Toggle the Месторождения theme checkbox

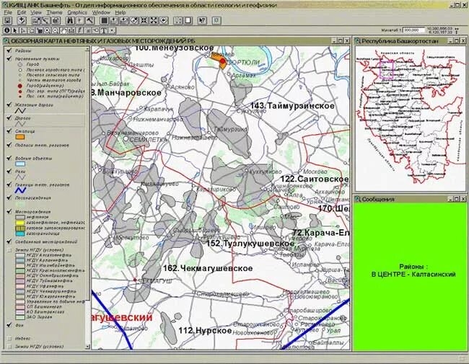[9, 211]
